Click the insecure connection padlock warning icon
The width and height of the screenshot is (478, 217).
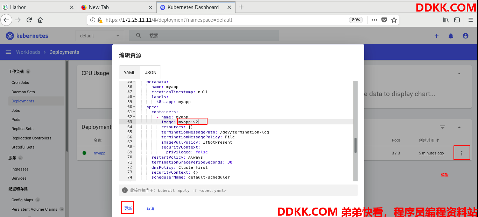[100, 20]
